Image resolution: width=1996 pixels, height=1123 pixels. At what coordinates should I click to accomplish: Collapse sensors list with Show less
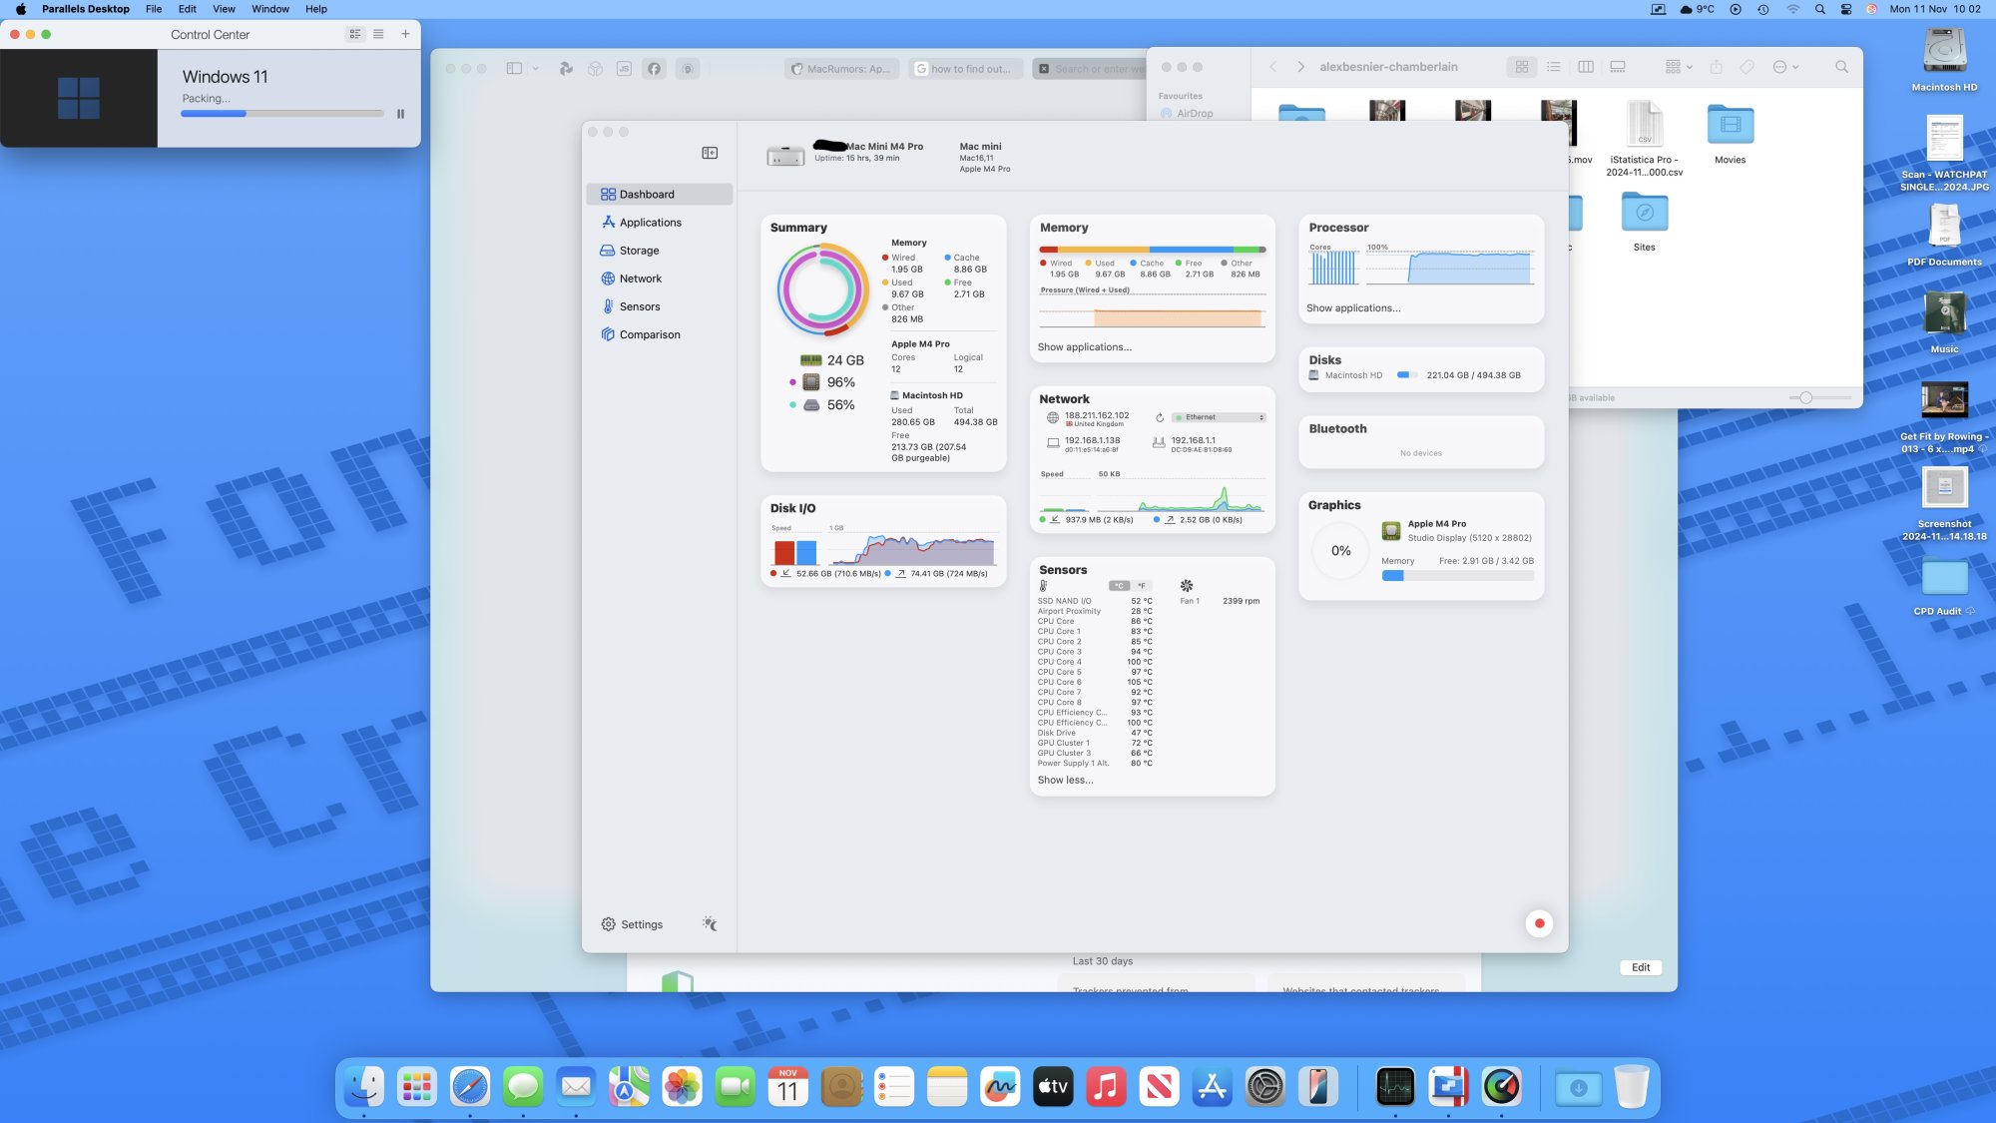[x=1065, y=780]
